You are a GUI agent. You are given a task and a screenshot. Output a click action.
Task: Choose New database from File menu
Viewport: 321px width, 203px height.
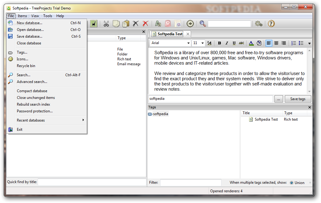click(x=47, y=23)
